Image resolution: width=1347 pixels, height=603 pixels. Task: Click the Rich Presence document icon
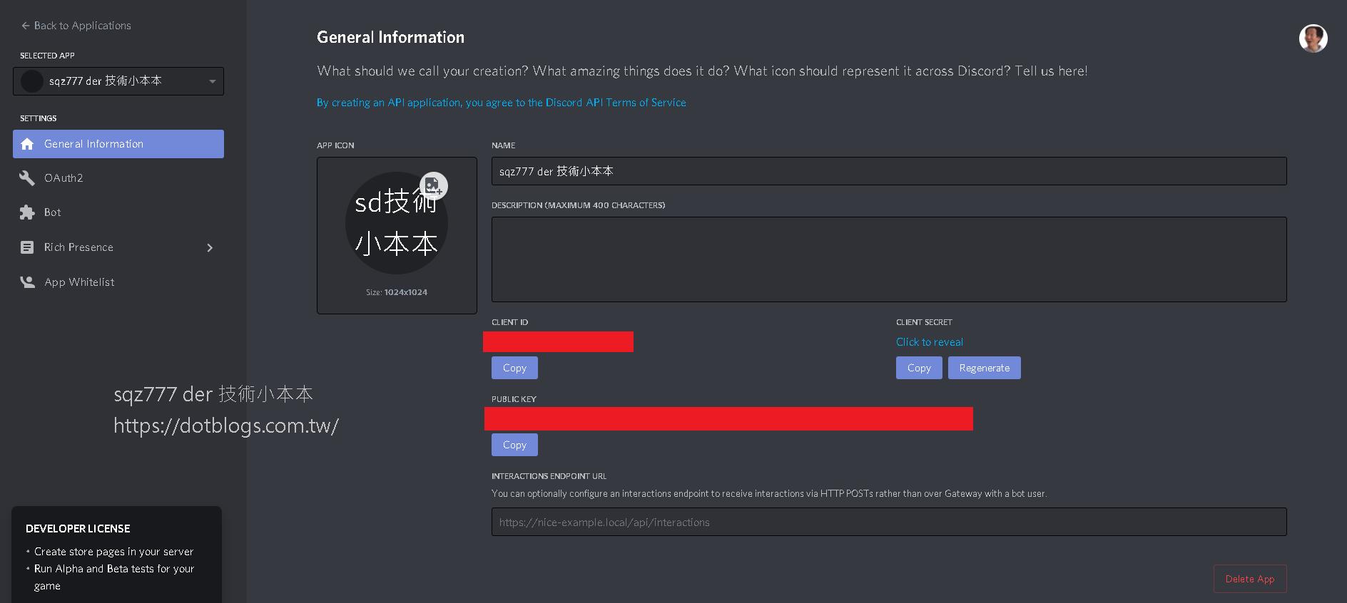(27, 247)
